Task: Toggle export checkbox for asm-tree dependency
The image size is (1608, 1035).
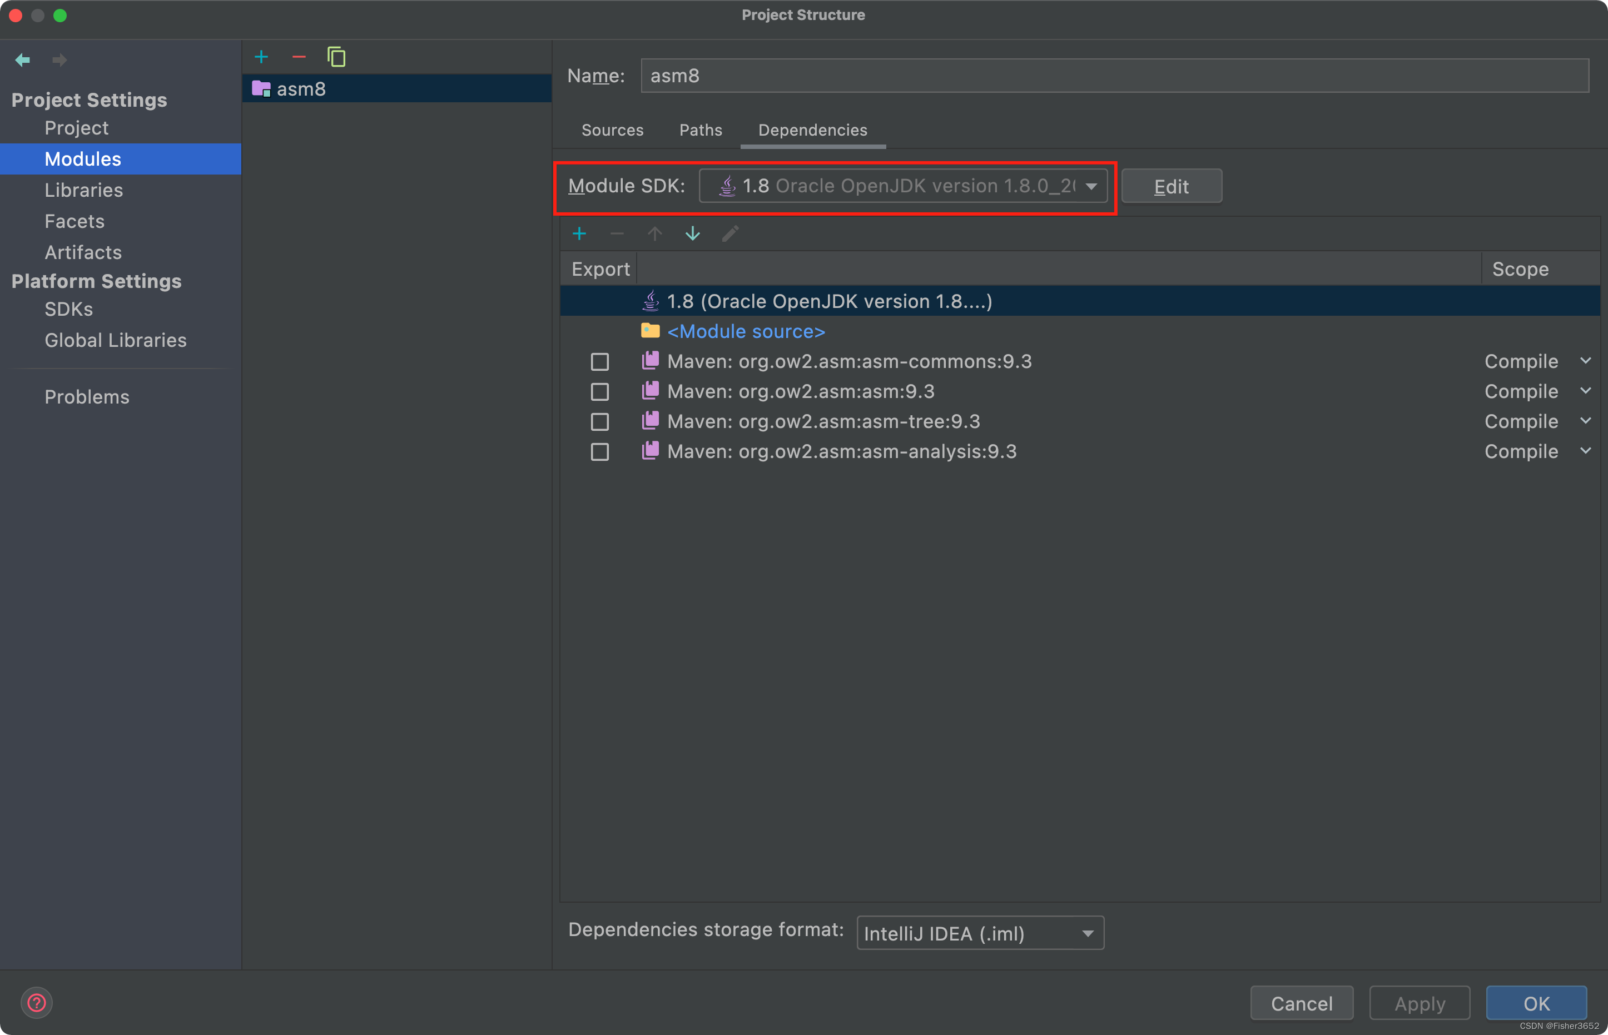Action: pos(599,421)
